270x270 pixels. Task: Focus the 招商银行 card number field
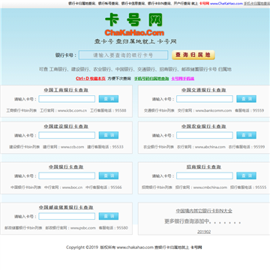click(205, 176)
